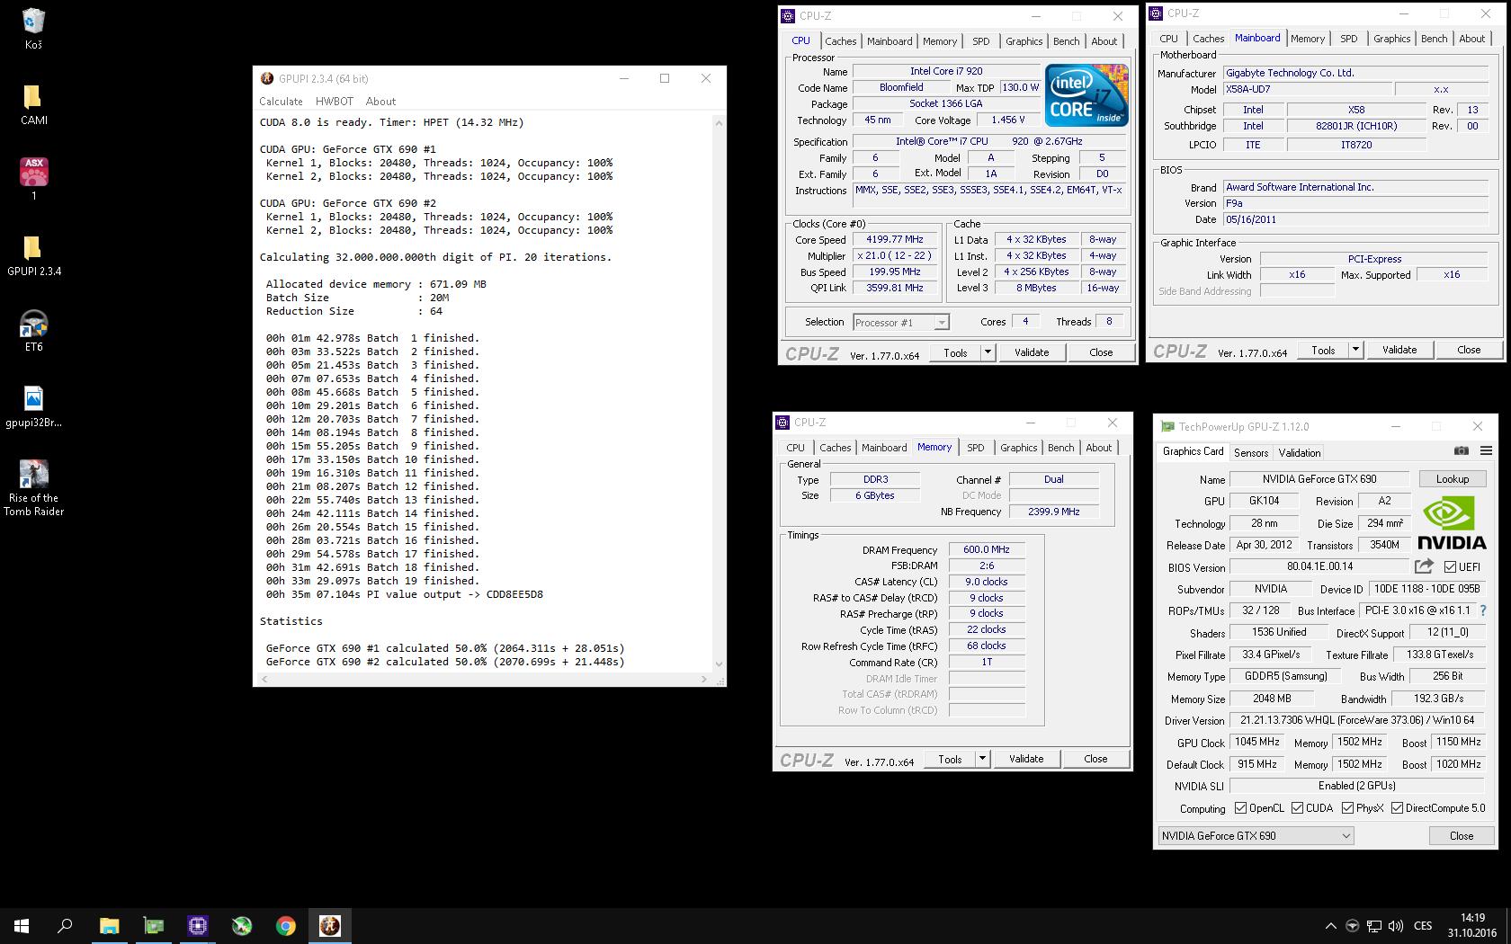
Task: Click the GPU-Z taskbar icon
Action: pyautogui.click(x=153, y=925)
